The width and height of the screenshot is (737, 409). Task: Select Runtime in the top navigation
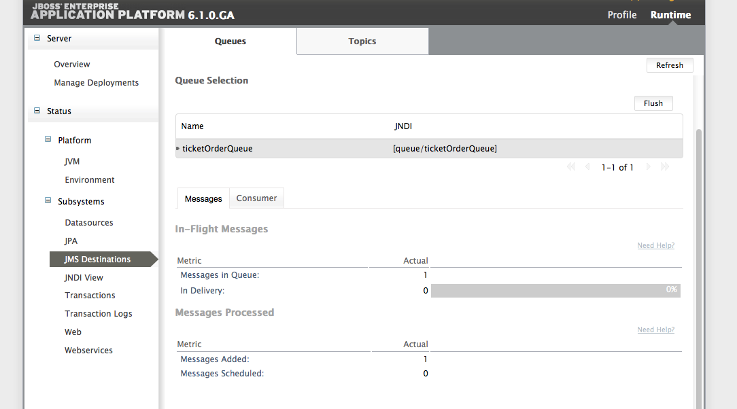tap(670, 14)
